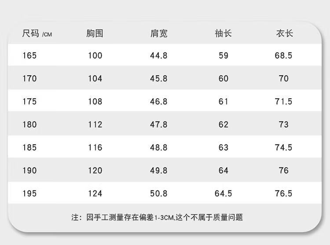The height and width of the screenshot is (245, 330).
Task: Click the size 185 row label
Action: tap(29, 147)
